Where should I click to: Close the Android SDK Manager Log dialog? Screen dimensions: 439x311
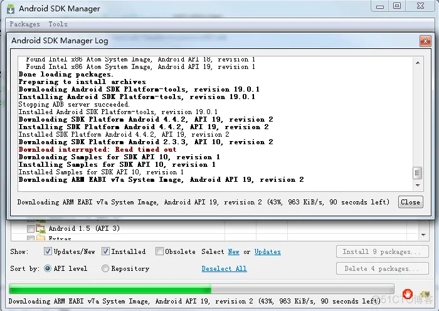coord(425,41)
